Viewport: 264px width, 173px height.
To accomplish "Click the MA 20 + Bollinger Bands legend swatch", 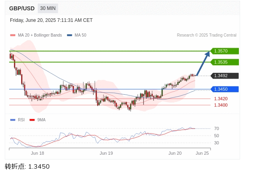I will point(13,35).
